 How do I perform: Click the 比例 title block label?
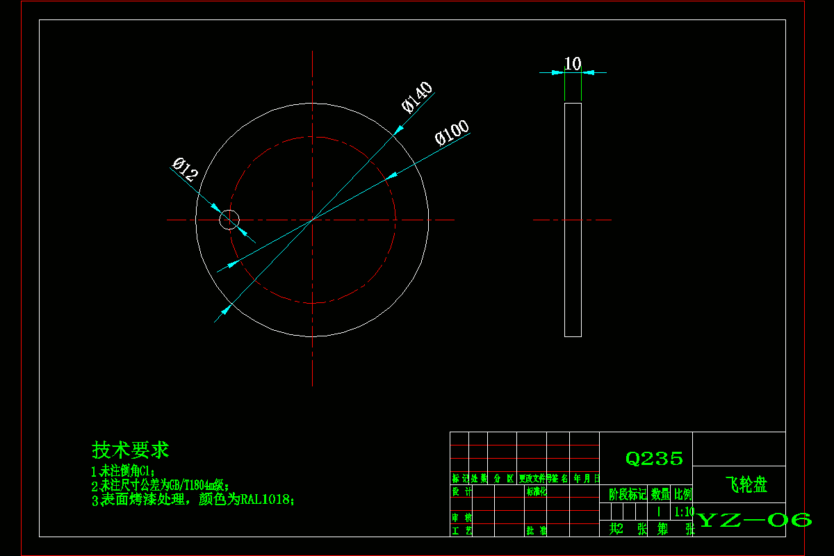tap(683, 494)
